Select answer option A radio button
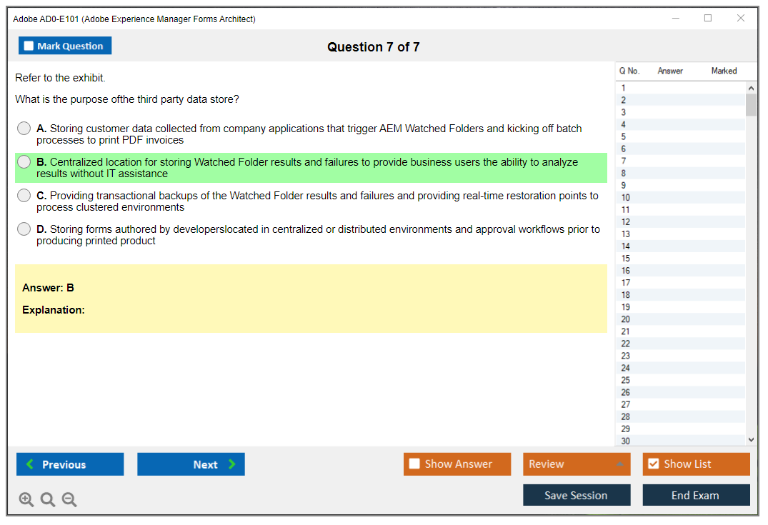 point(24,129)
